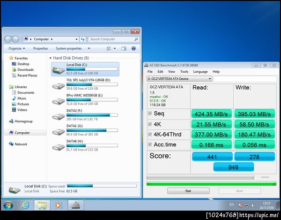281x220 pixels.
Task: Click the DATA1 (G:) drive icon
Action: [59, 132]
